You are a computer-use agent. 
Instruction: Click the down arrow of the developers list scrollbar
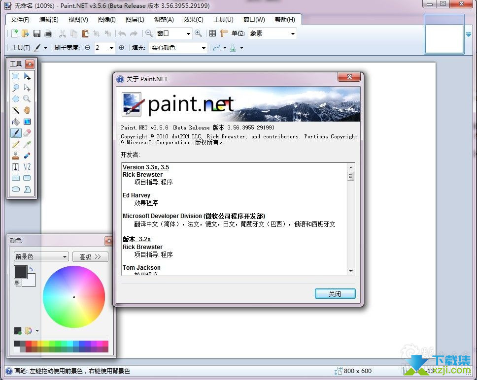pos(351,271)
